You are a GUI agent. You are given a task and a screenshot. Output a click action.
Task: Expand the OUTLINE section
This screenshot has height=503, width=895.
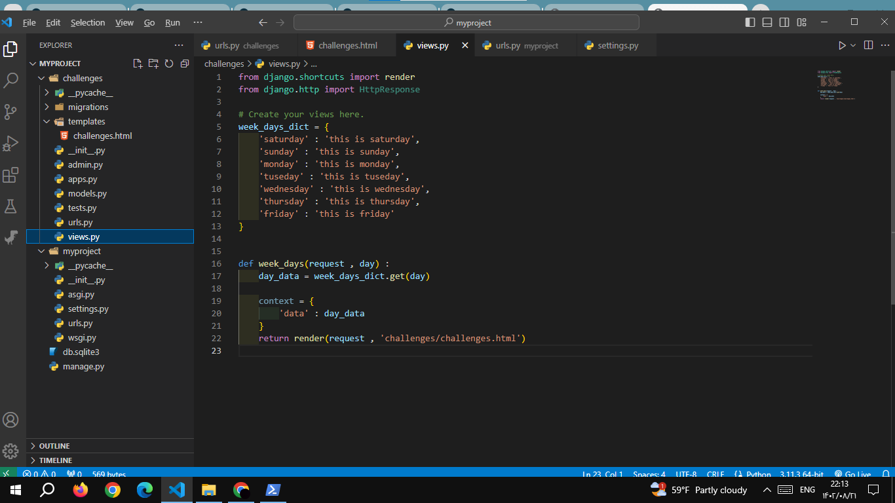[x=54, y=446]
